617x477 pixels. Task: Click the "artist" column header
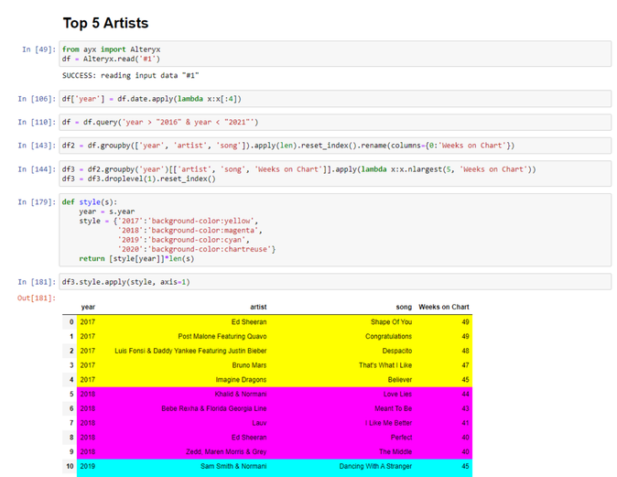(x=257, y=307)
